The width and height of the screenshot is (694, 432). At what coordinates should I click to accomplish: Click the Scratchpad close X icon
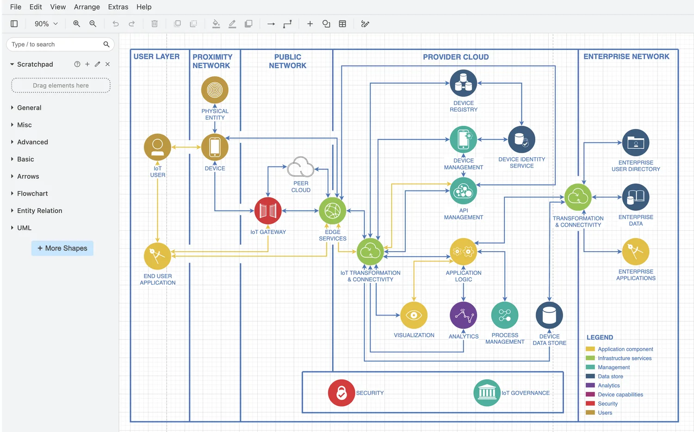tap(107, 64)
